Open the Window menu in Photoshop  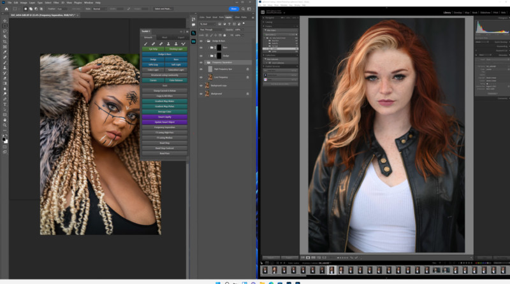(89, 3)
